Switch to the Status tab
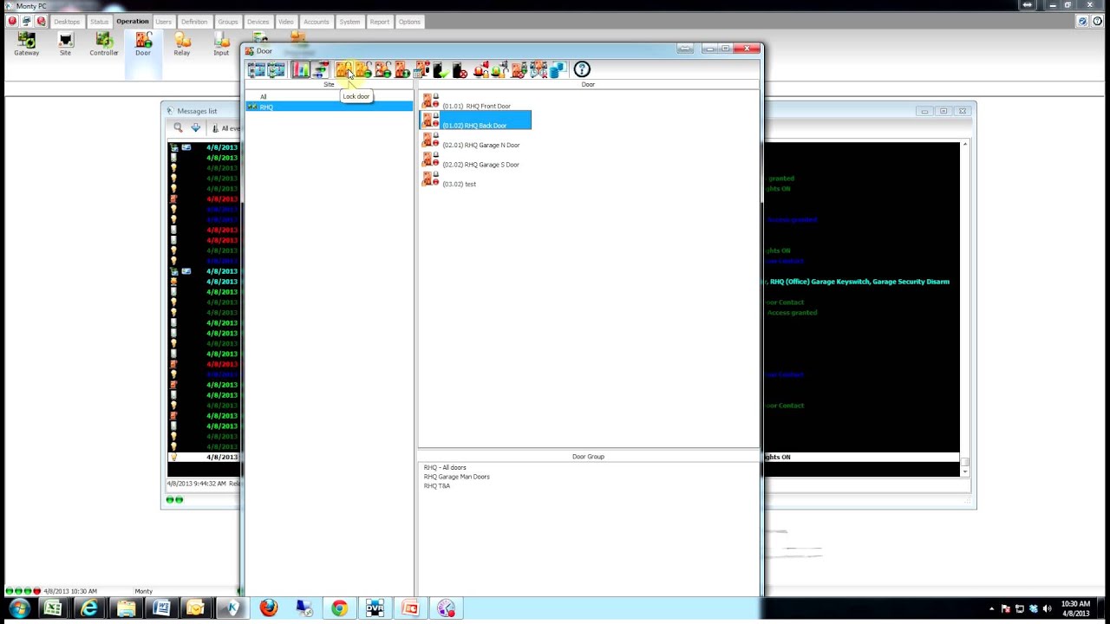Screen dimensions: 1110x624 click(x=100, y=22)
